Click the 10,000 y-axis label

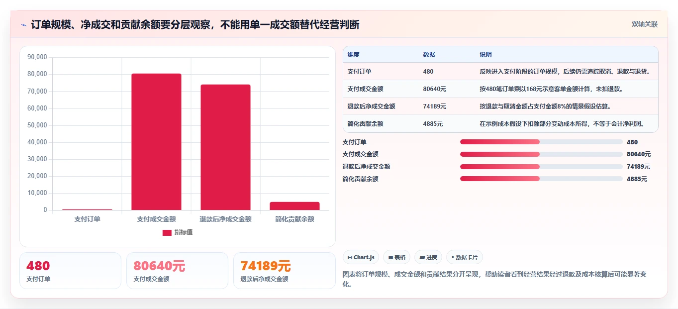click(37, 193)
